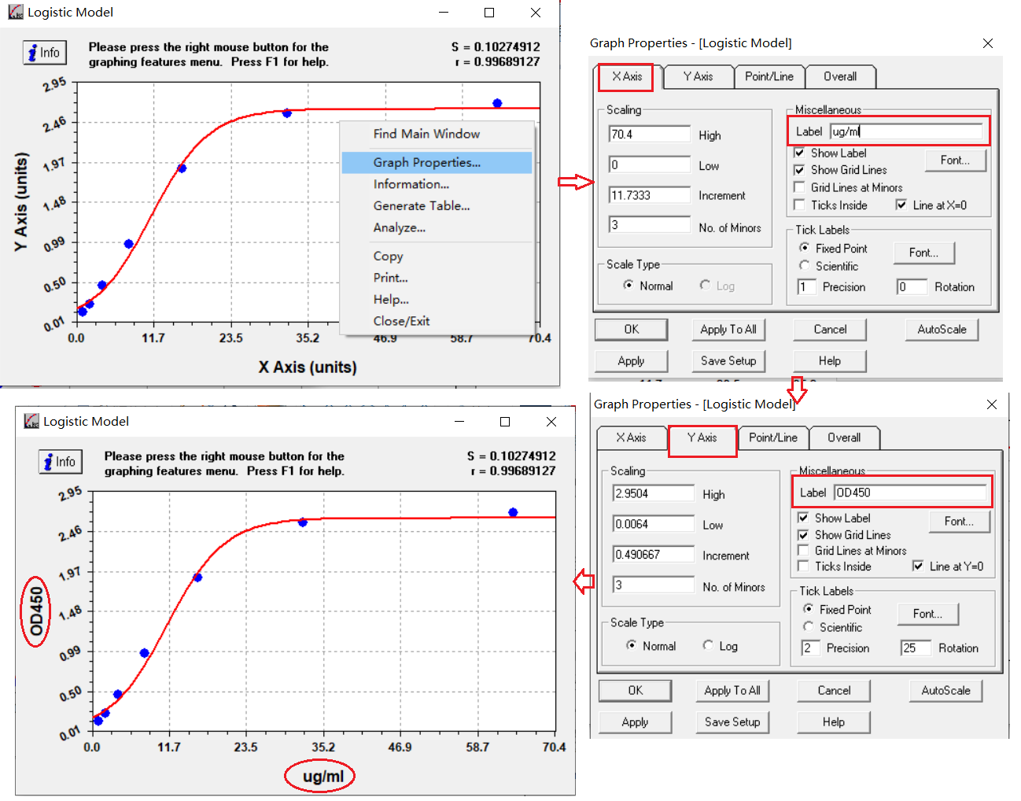1021x801 pixels.
Task: Click Analyze in the context menu
Action: [x=400, y=227]
